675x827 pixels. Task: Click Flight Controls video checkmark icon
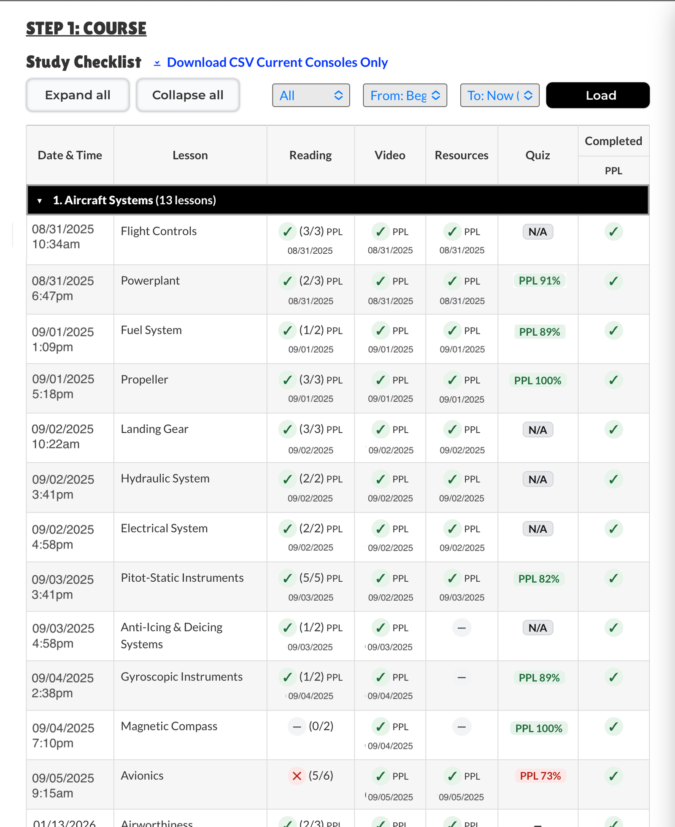pos(380,232)
